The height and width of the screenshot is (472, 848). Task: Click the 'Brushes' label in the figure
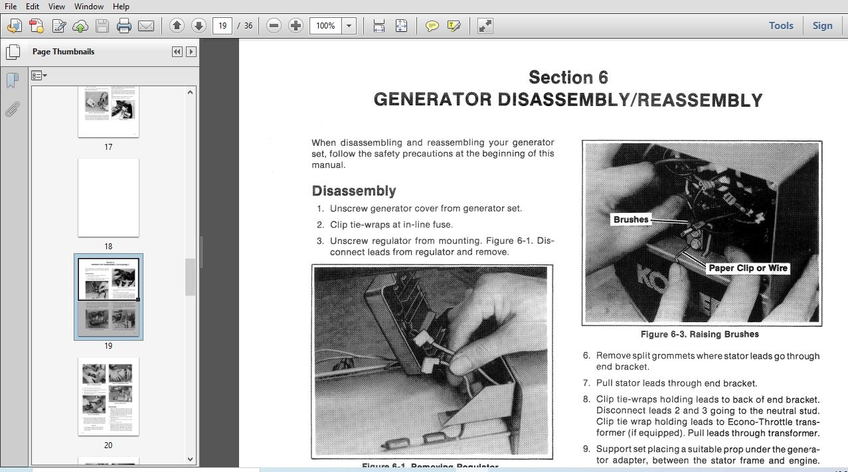[631, 219]
